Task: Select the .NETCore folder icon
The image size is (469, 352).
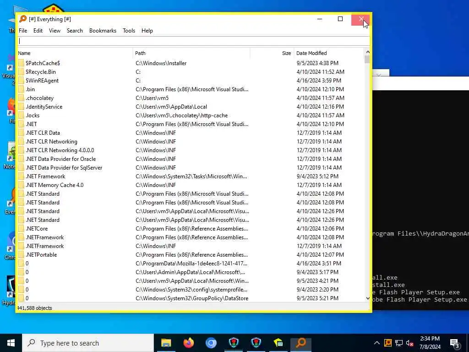Action: coord(21,228)
